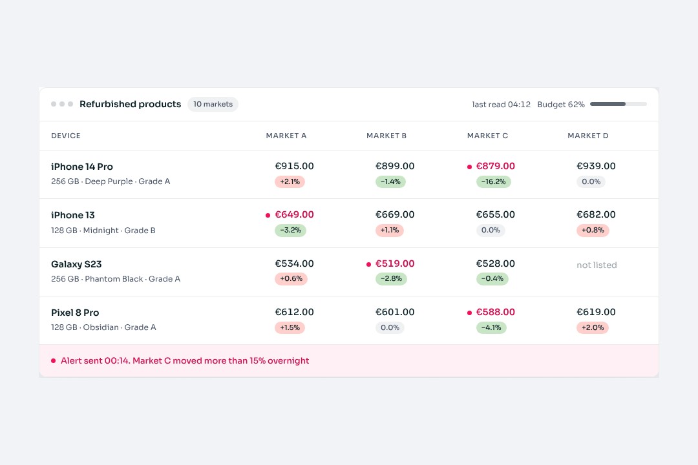Click the red €588.00 price
Screen dimensions: 698x465
[x=496, y=312]
